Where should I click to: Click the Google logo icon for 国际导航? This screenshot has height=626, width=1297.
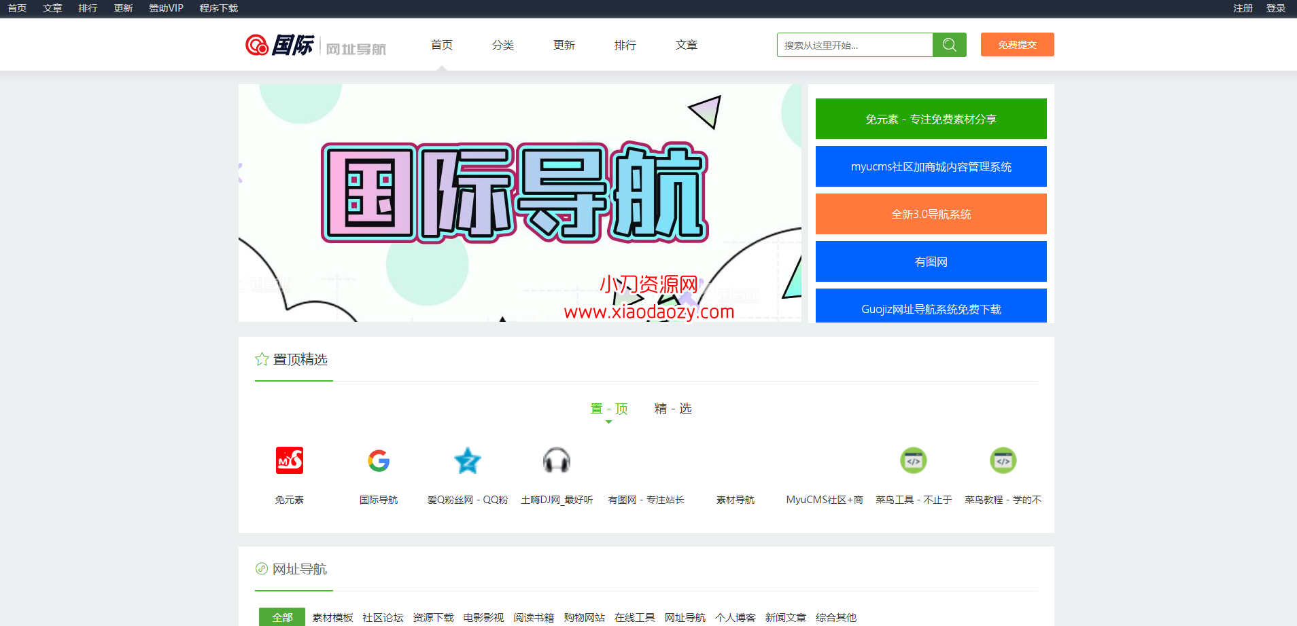pos(379,460)
